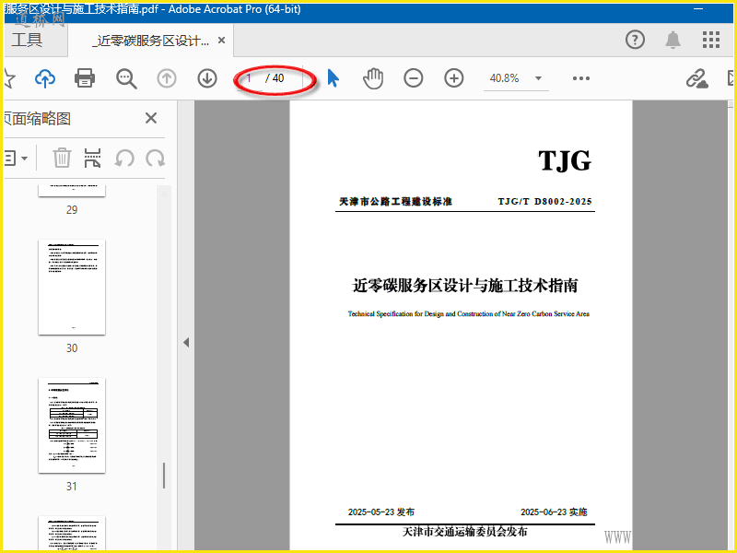Click the TJG/T D8002-2025 standard number

[544, 202]
